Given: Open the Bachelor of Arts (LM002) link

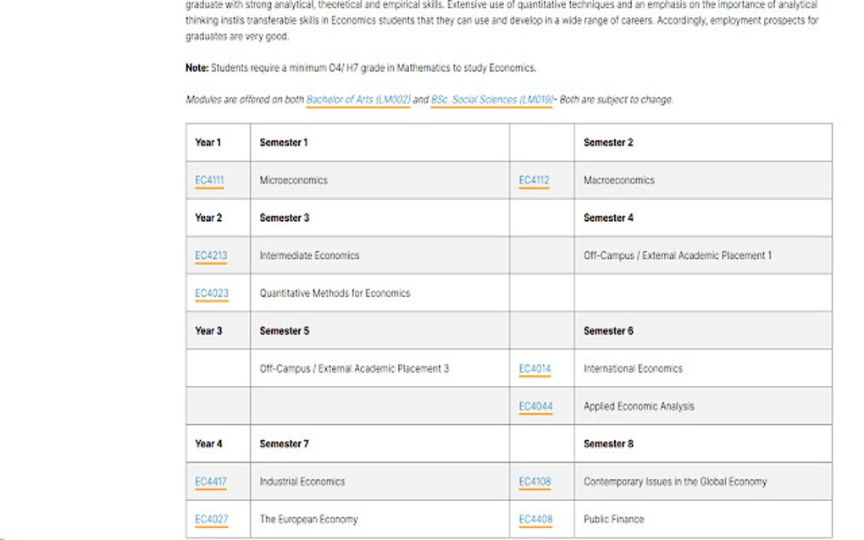Looking at the screenshot, I should coord(358,100).
